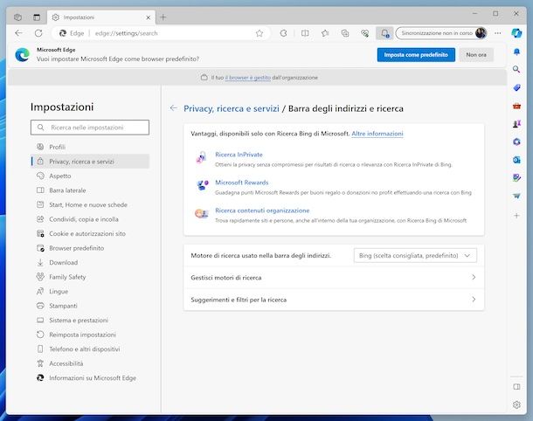Open Microsoft Rewards link

click(x=242, y=183)
